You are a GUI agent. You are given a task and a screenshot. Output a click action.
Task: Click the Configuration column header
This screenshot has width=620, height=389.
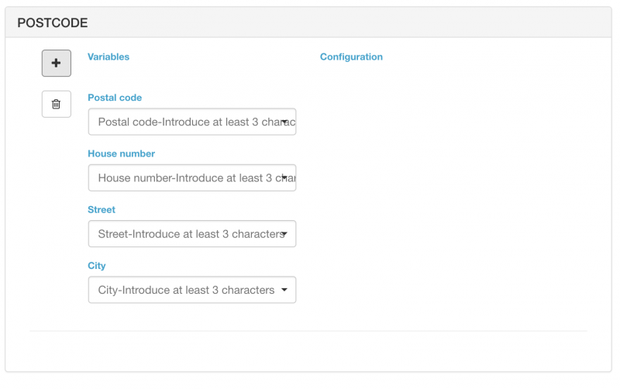click(x=351, y=57)
